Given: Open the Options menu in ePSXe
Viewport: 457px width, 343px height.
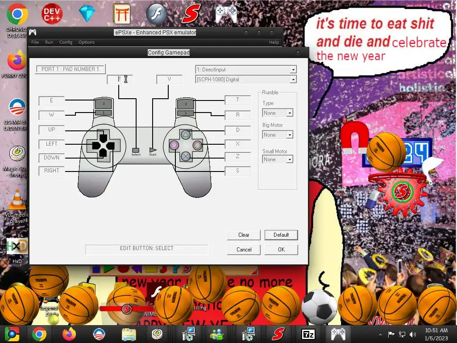Looking at the screenshot, I should 86,42.
